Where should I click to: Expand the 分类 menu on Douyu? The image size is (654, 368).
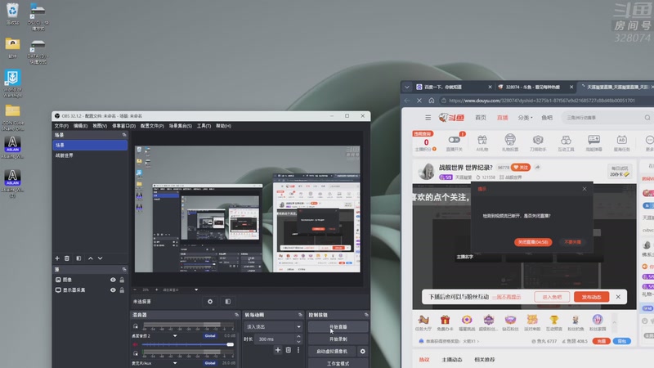tap(525, 118)
